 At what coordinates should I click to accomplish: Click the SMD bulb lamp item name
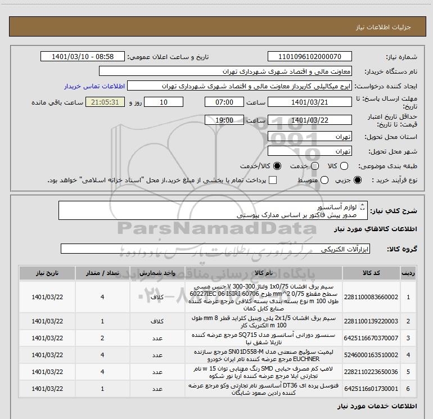pos(263,372)
